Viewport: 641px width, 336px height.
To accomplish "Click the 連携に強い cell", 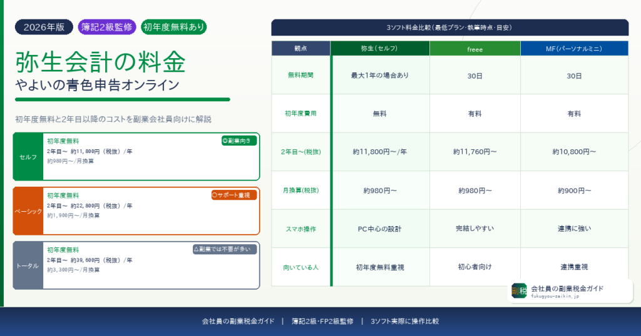I will pyautogui.click(x=575, y=229).
